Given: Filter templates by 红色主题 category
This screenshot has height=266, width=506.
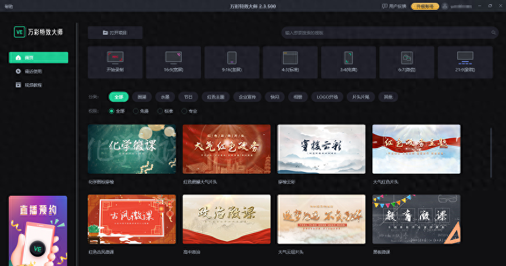Looking at the screenshot, I should click(216, 97).
